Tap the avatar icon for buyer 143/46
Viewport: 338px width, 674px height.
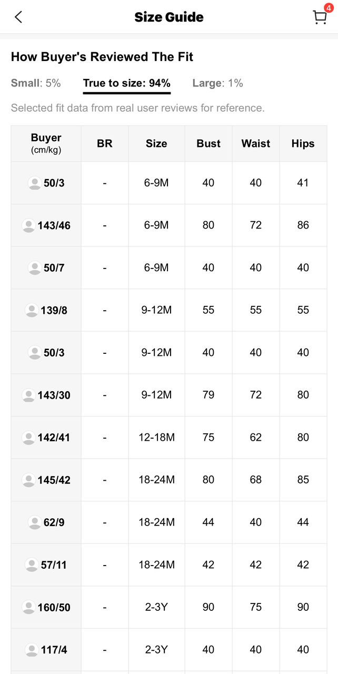28,225
